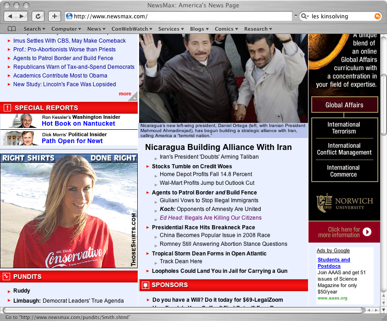Open Prof.: Pro-Abortionists Worse than Priests

[64, 50]
